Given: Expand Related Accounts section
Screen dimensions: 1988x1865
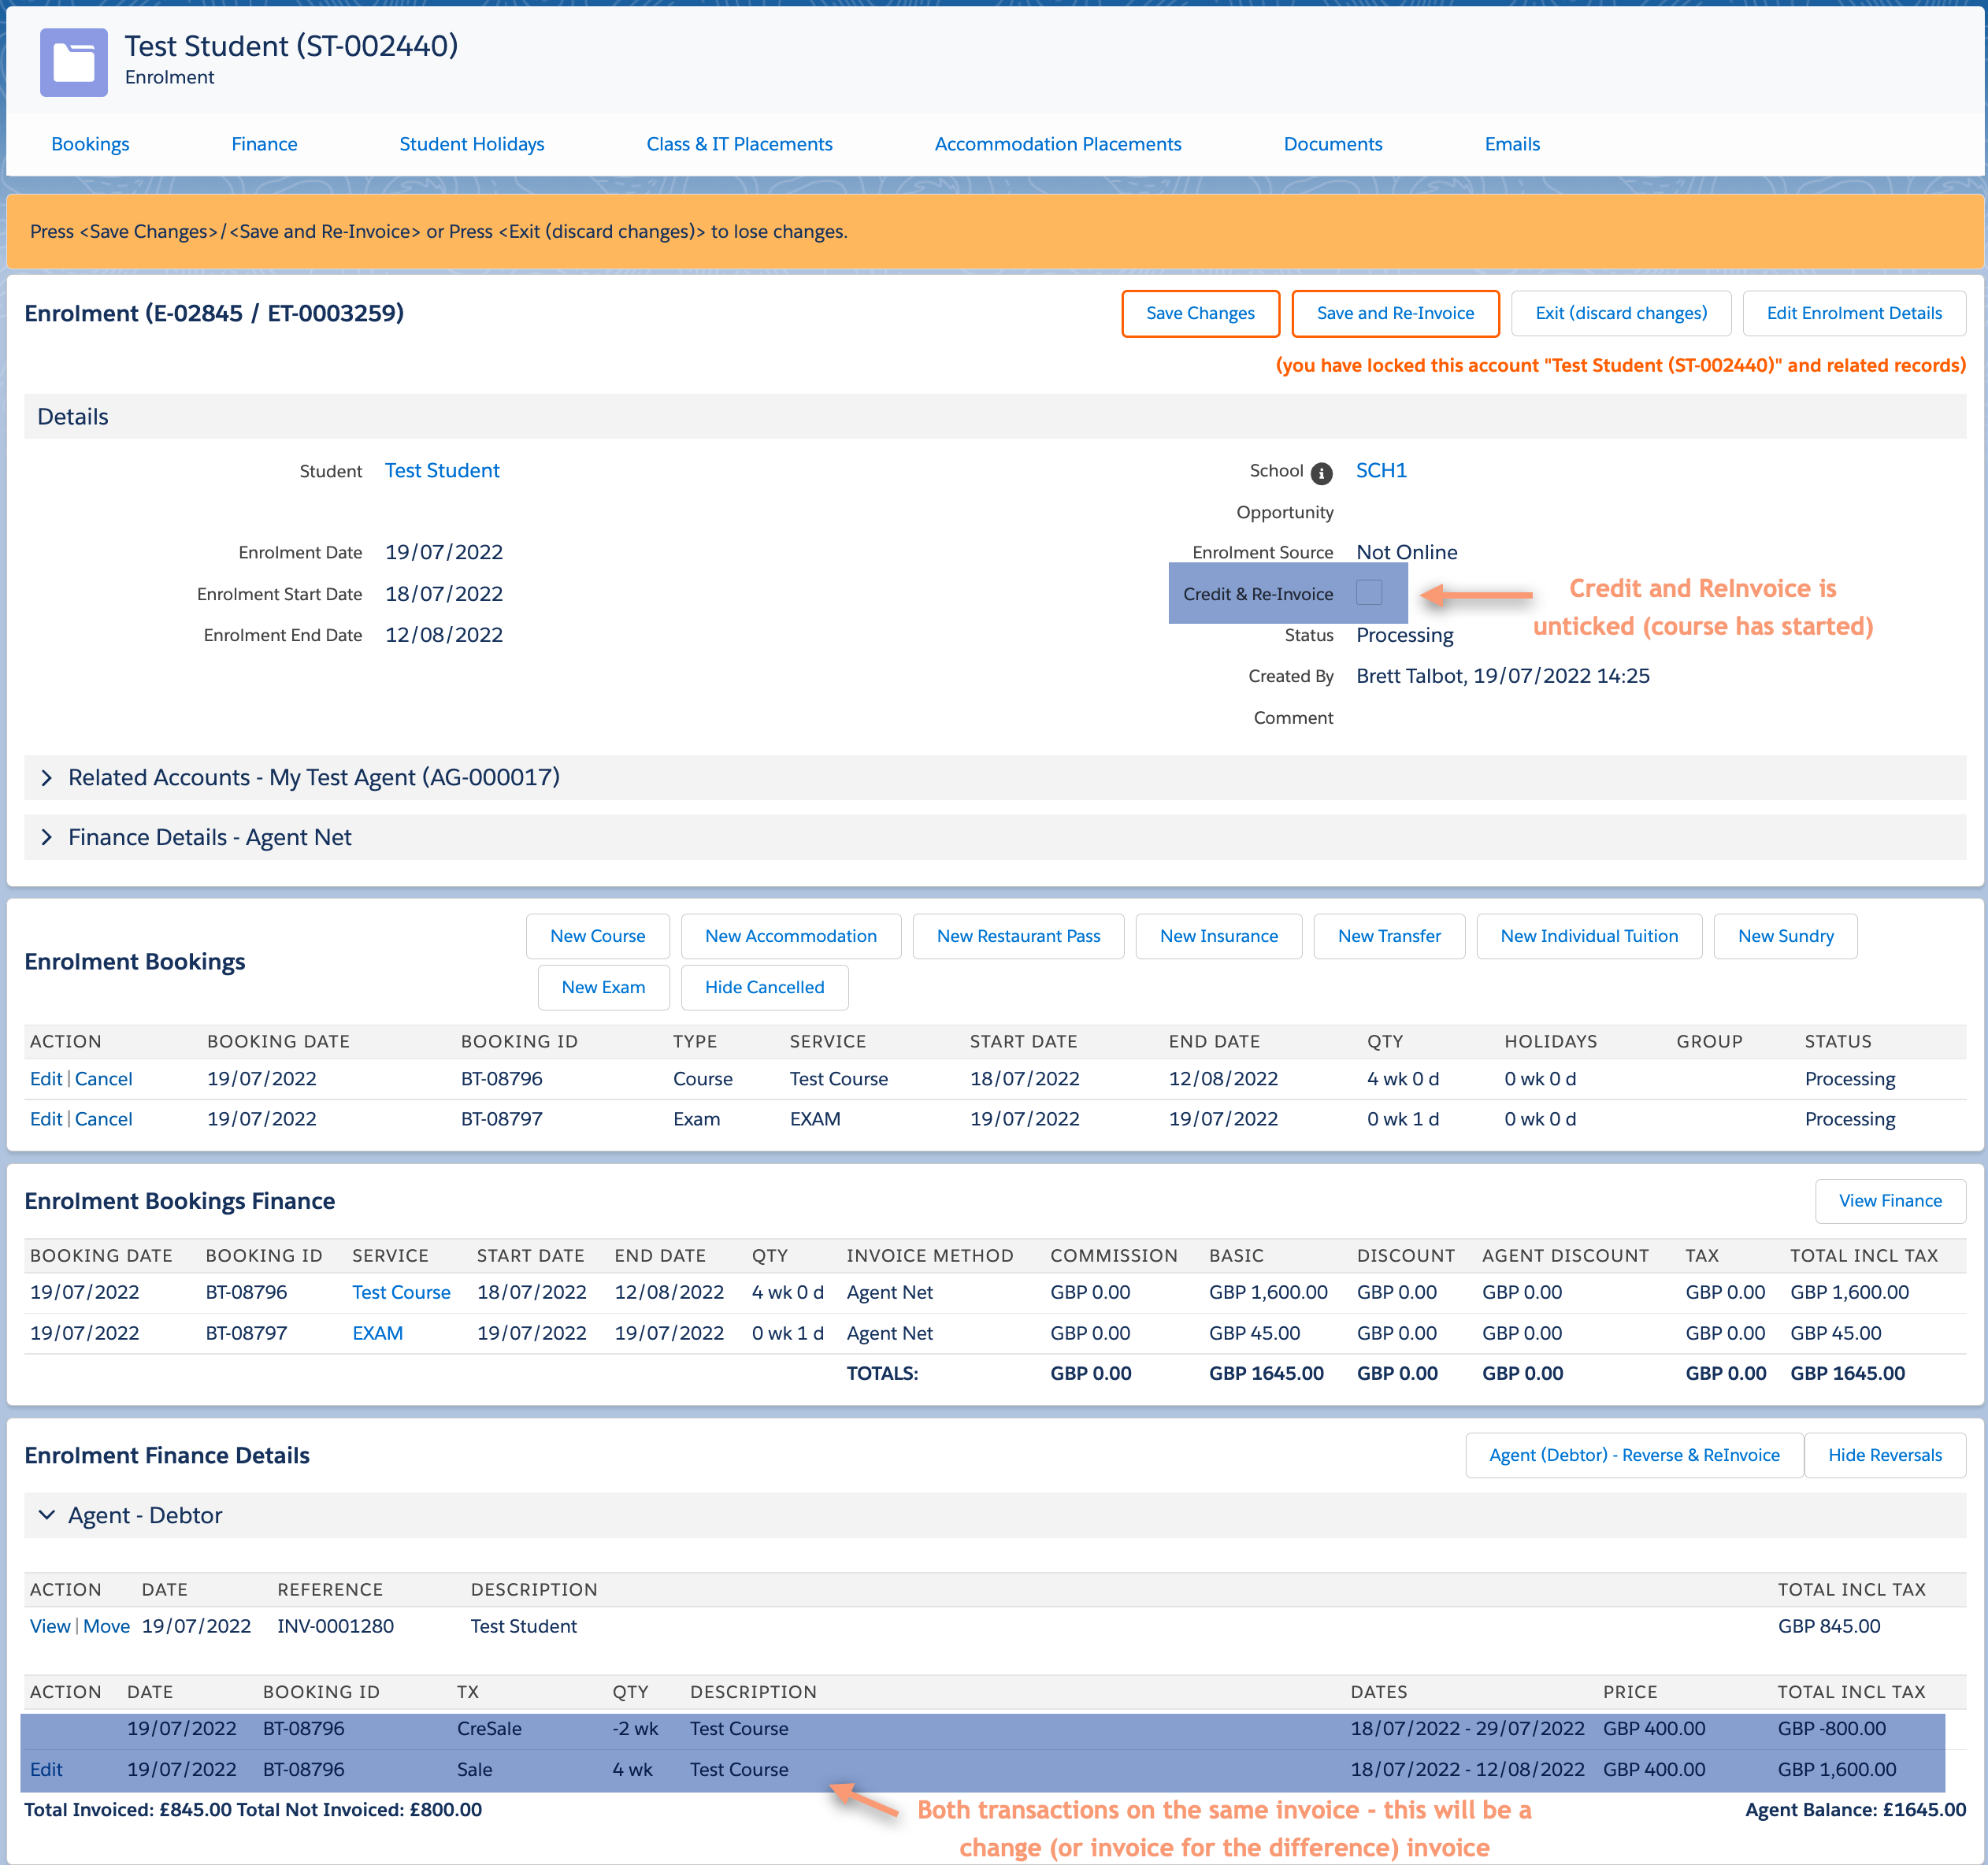Looking at the screenshot, I should tap(46, 778).
